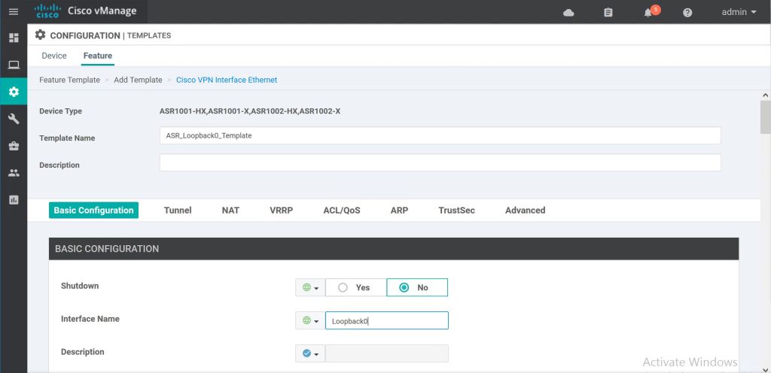Click inside the Template Name field
Image resolution: width=771 pixels, height=373 pixels.
440,135
